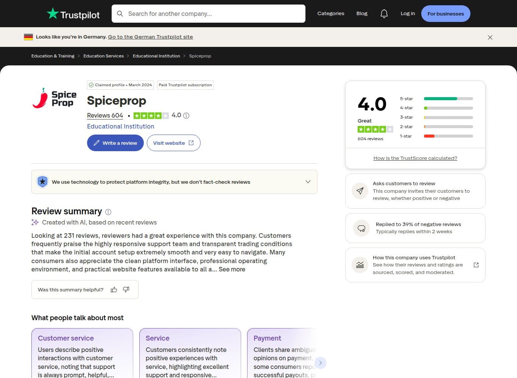Expand summary with See more
Screen dimensions: 517x378
pos(232,269)
